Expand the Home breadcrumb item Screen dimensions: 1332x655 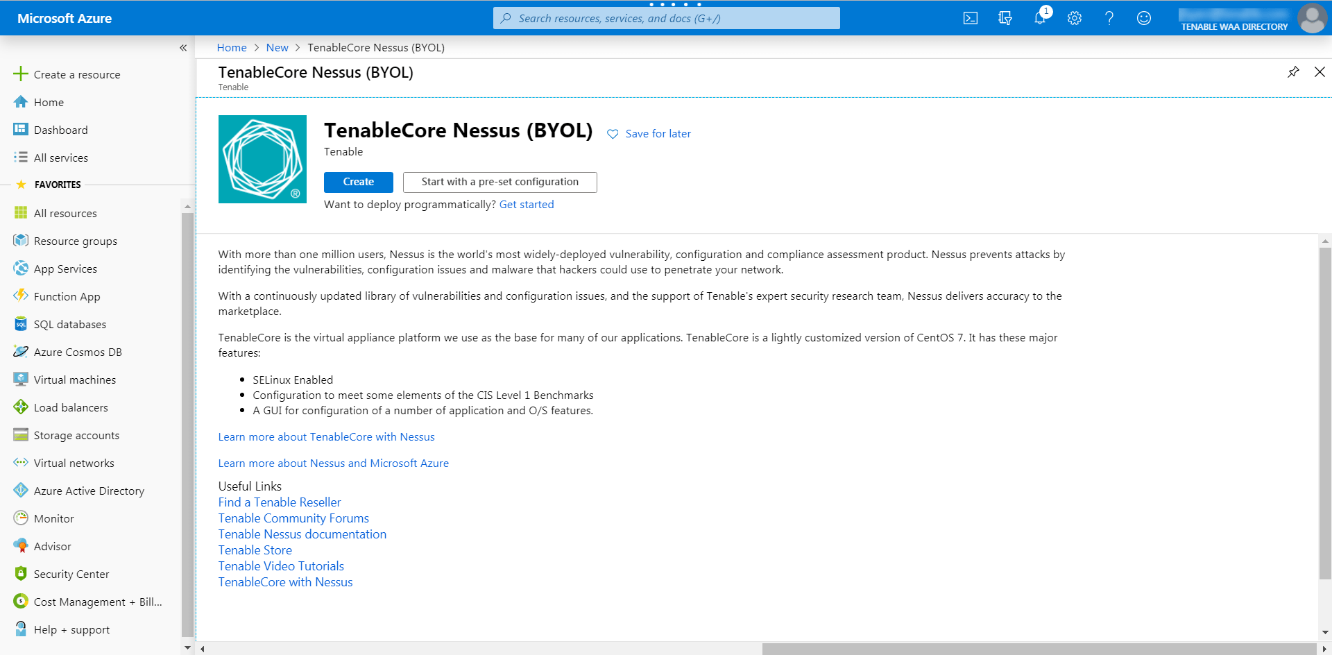pos(231,47)
